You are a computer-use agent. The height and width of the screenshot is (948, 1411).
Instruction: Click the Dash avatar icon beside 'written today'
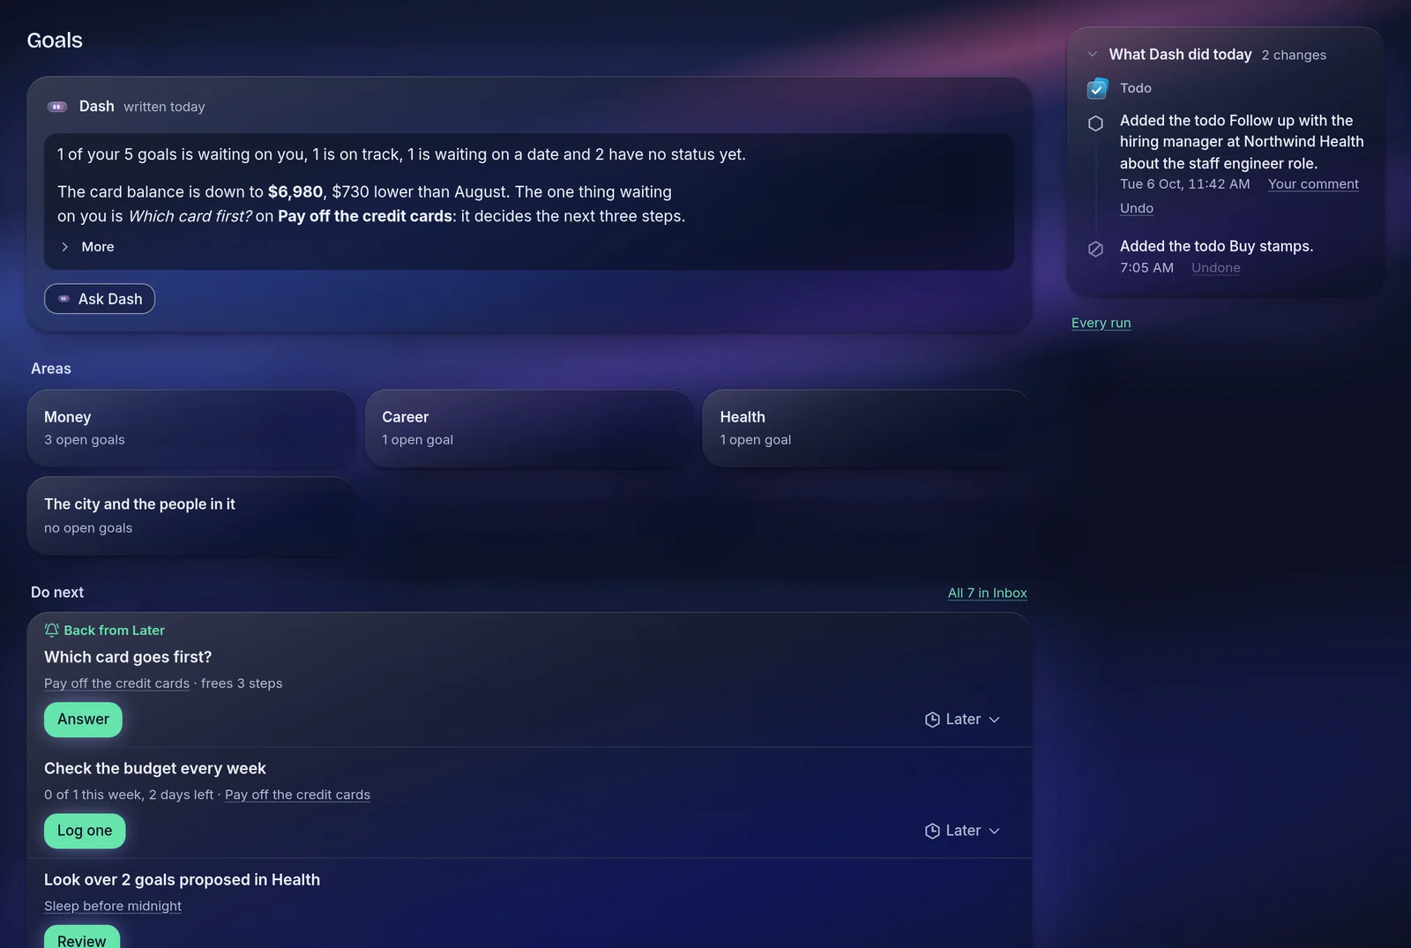57,107
